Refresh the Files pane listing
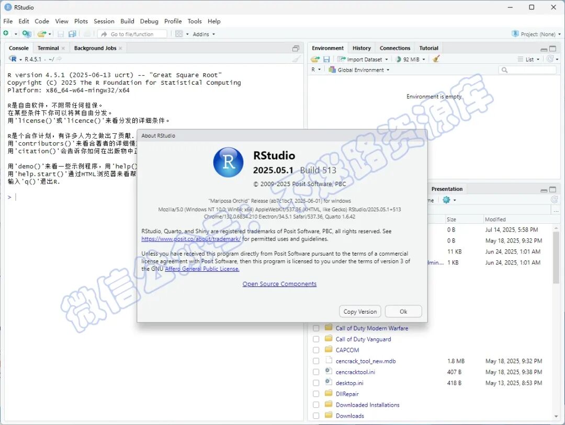Viewport: 565px width, 425px height. [554, 199]
